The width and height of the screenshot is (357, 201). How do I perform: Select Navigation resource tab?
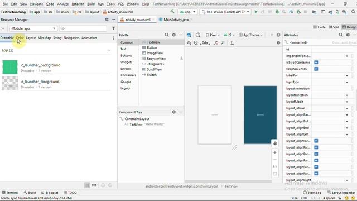tap(71, 38)
